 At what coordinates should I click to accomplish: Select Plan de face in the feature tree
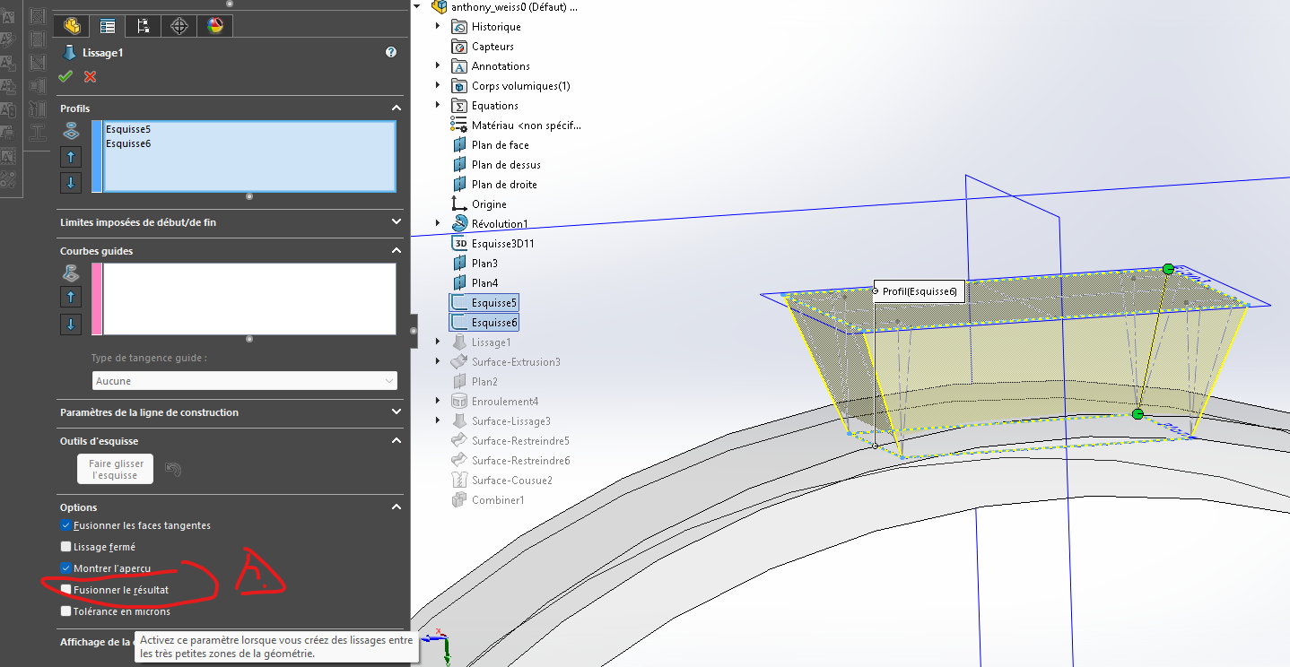click(500, 145)
